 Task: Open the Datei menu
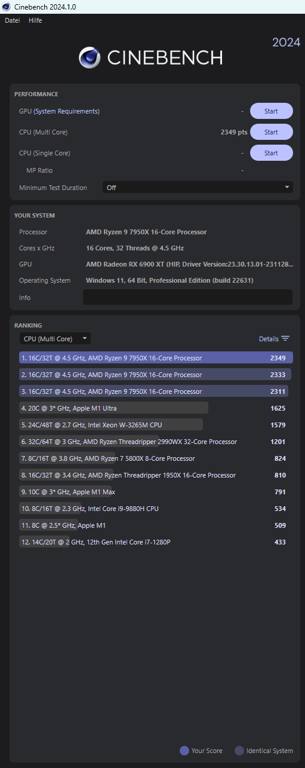click(x=12, y=20)
